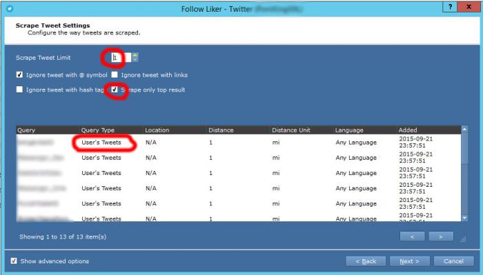Sort by the Distance column header
483x275 pixels.
point(239,130)
